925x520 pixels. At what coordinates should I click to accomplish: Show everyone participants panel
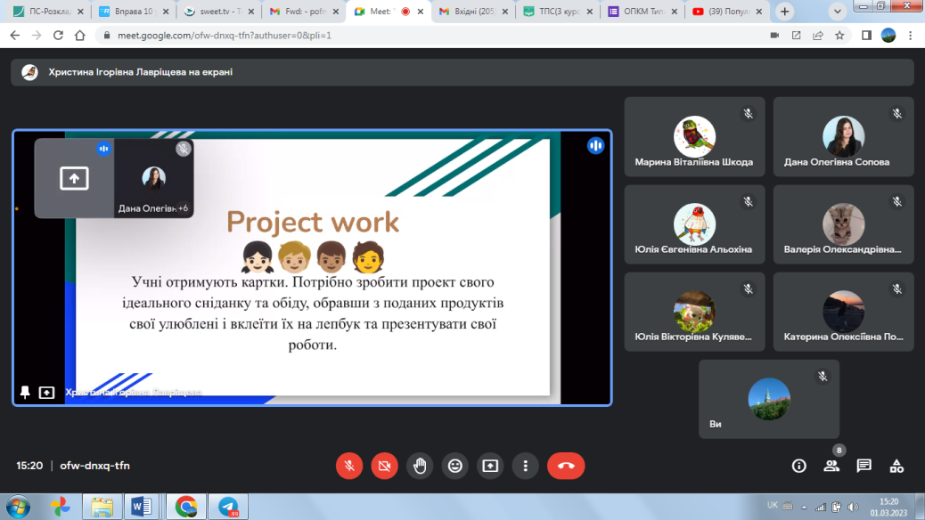click(x=831, y=466)
